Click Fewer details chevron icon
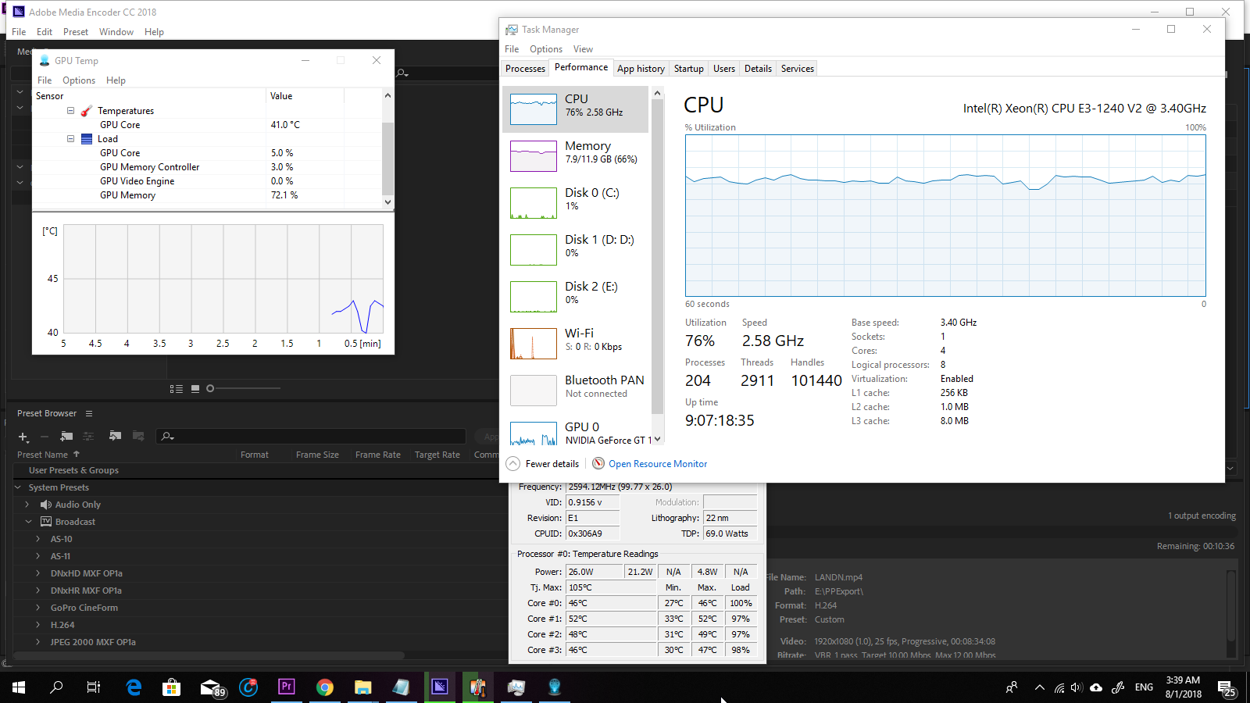 tap(513, 463)
